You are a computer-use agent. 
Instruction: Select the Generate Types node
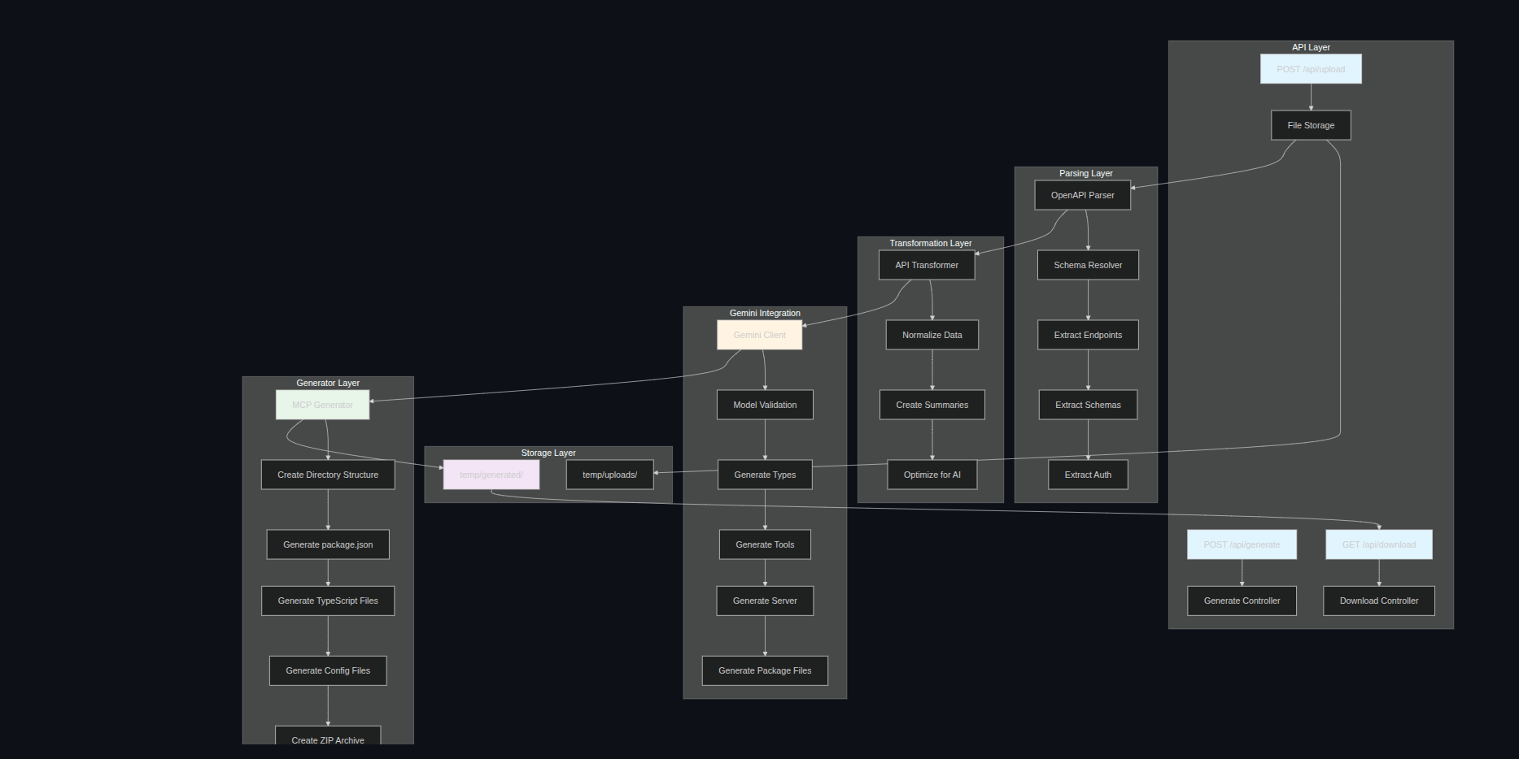pyautogui.click(x=765, y=475)
